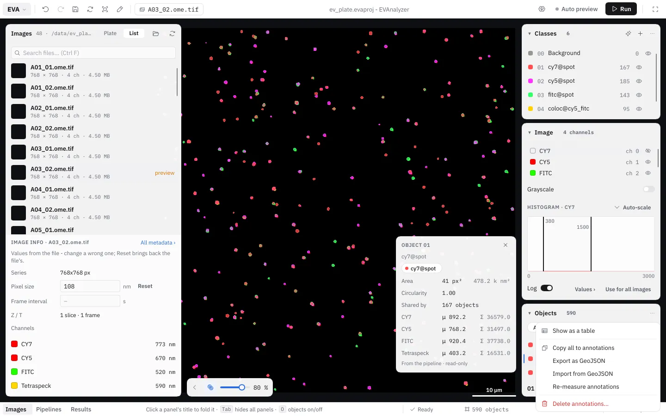Click the redo icon in the toolbar
This screenshot has height=416, width=666.
(x=61, y=9)
